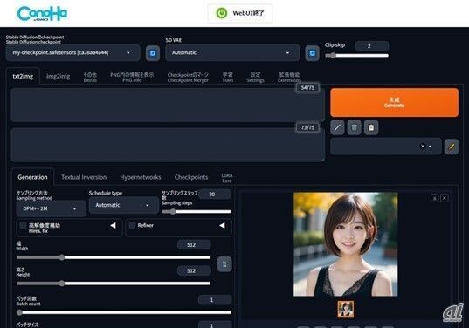The height and width of the screenshot is (328, 469).
Task: Click the ConoHa logo
Action: (42, 14)
